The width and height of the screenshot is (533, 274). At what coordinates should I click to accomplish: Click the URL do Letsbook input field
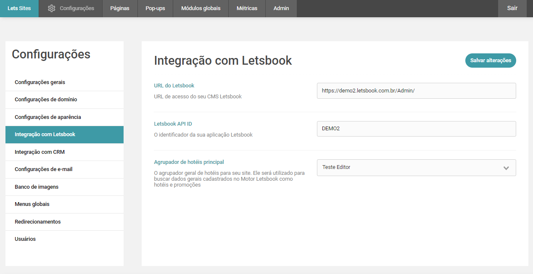[x=416, y=91]
